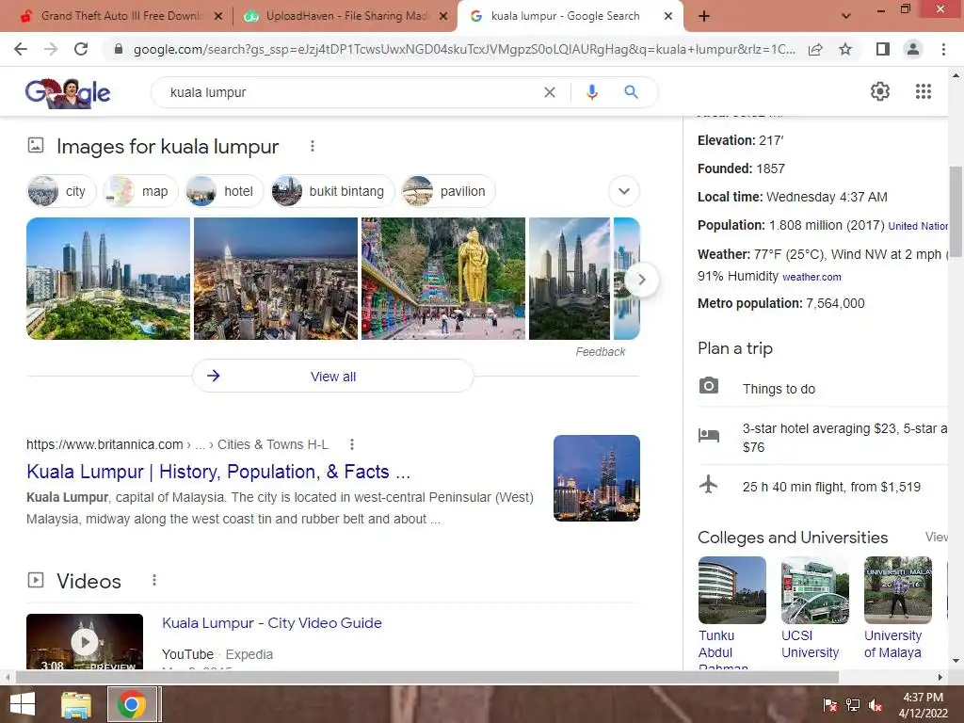This screenshot has width=964, height=723.
Task: Open the Google apps grid
Action: (924, 91)
